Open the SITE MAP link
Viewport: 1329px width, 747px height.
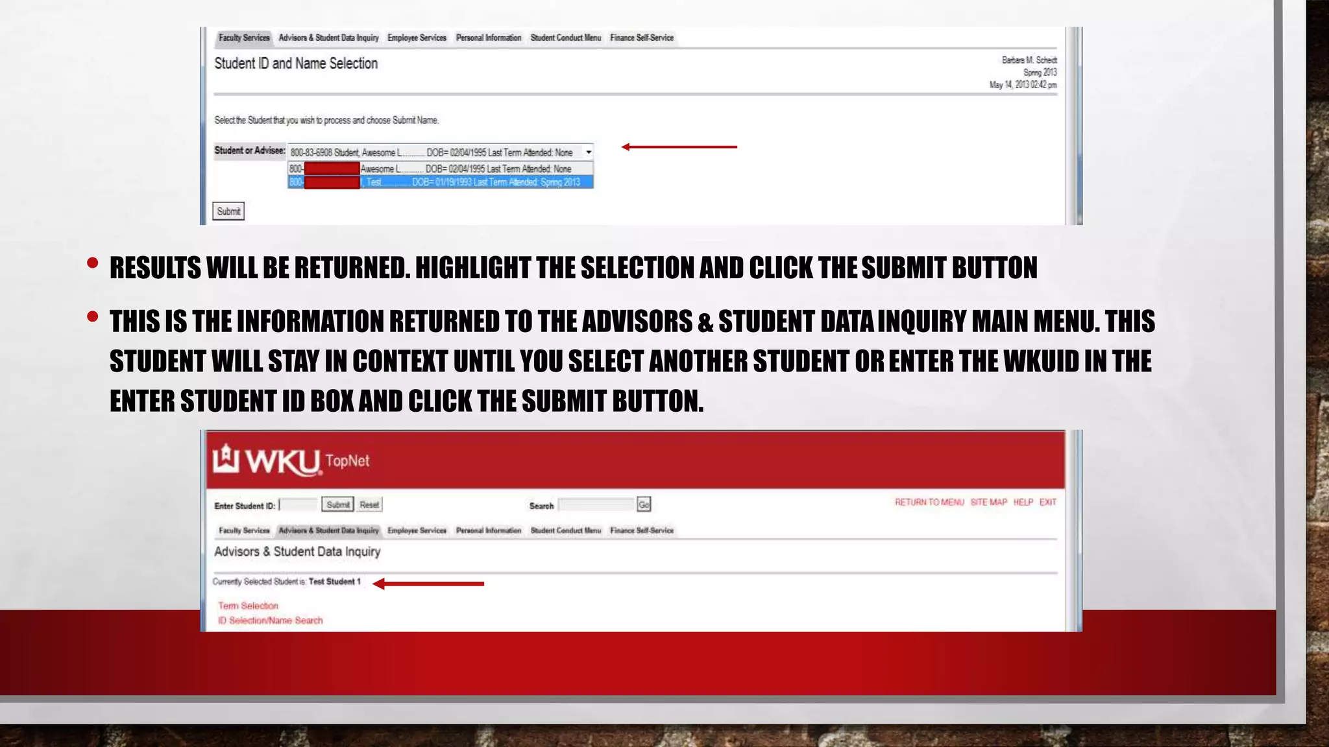(x=988, y=502)
